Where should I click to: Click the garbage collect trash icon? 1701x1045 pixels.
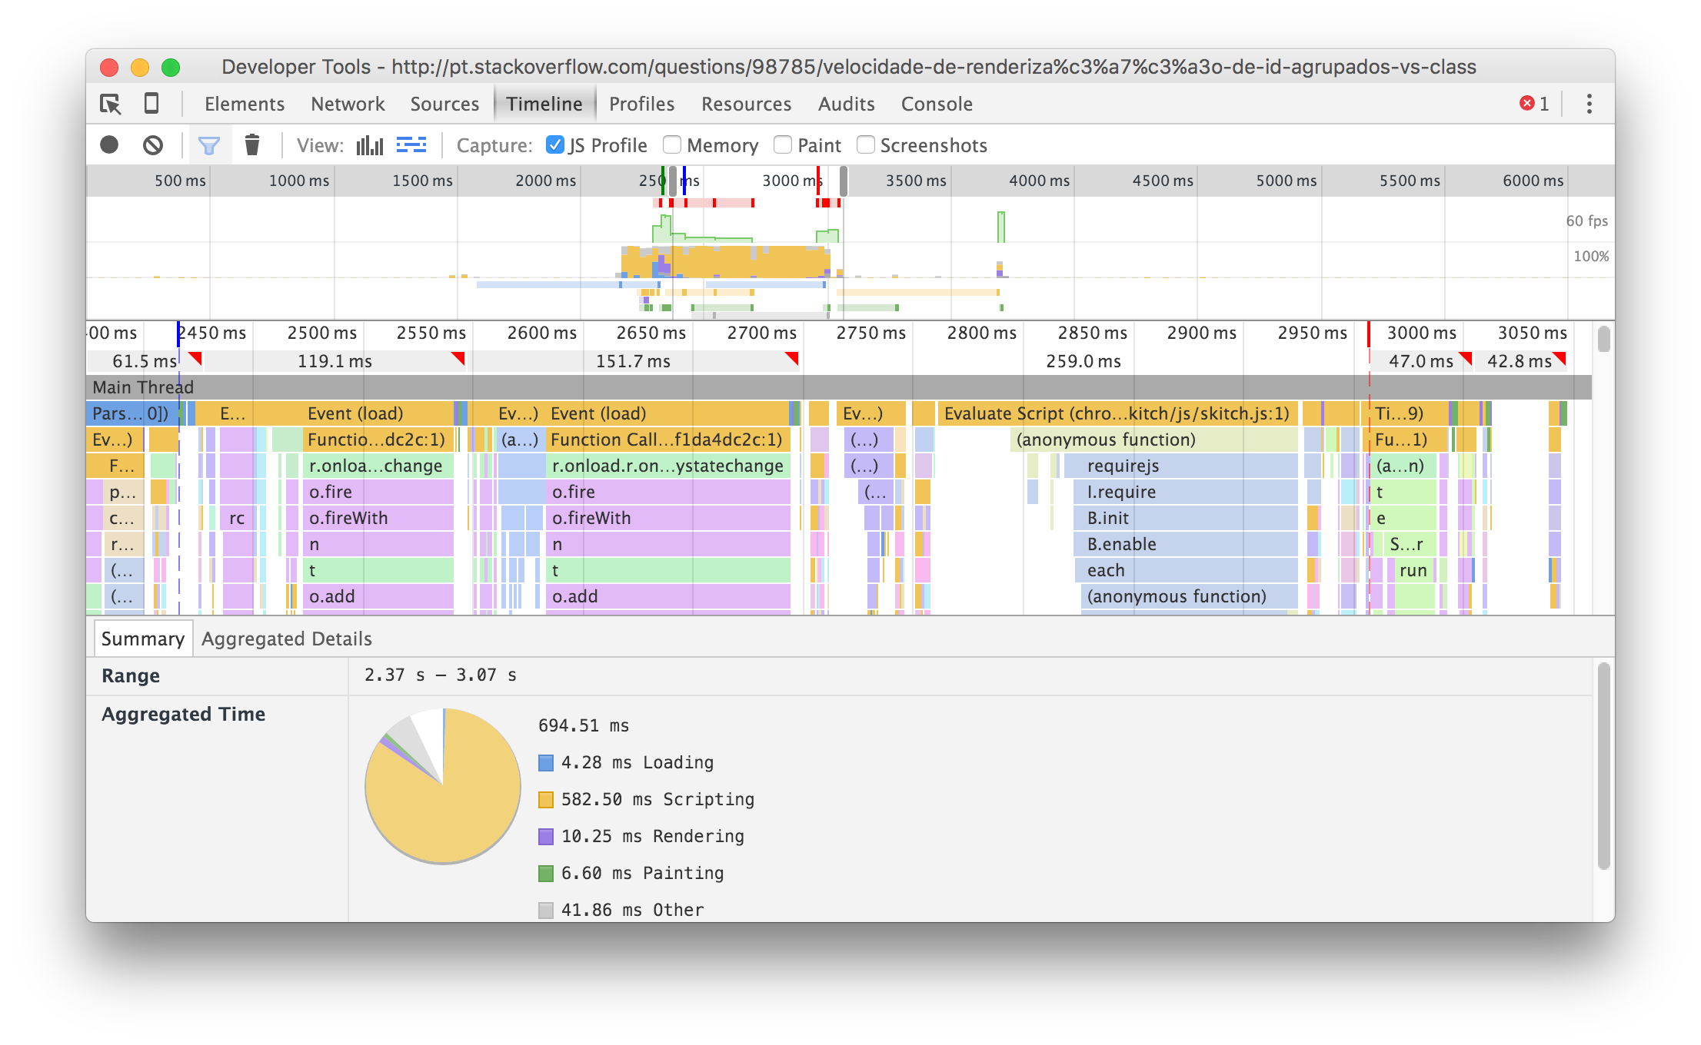251,144
